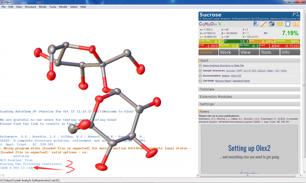The height and width of the screenshot is (183, 306).
Task: Open the Help menu
Action: pos(83,7)
